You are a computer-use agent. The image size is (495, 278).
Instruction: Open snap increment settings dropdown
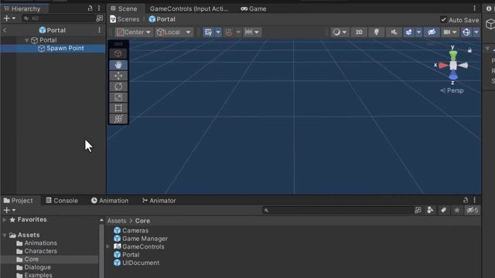252,32
